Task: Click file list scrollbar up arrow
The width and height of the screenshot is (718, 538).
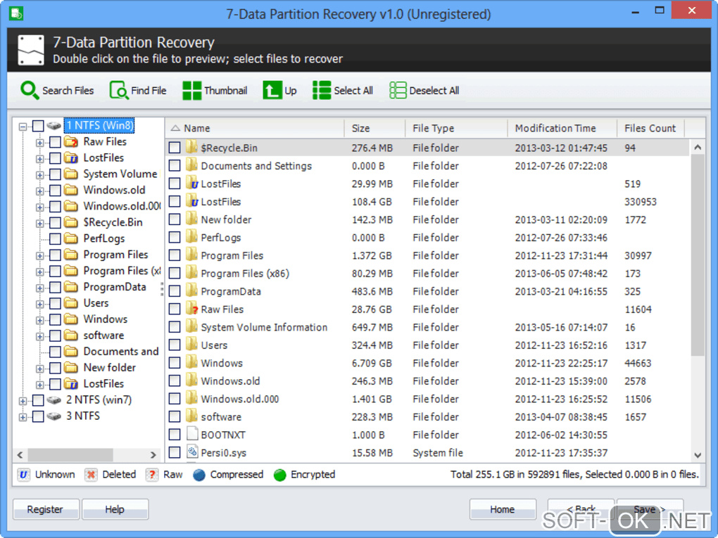Action: tap(698, 147)
